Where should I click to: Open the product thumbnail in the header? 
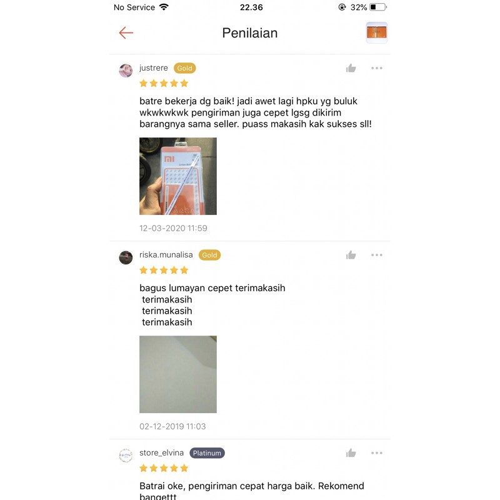point(377,32)
